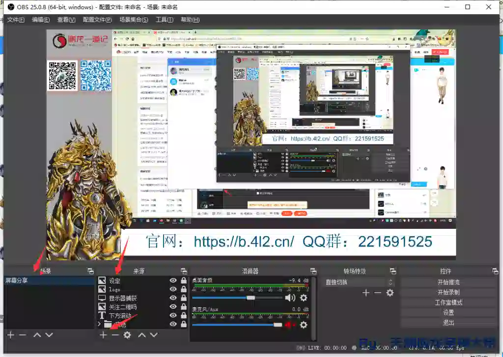Click the image icon of 关注二维码 source
This screenshot has width=503, height=357.
click(x=102, y=306)
